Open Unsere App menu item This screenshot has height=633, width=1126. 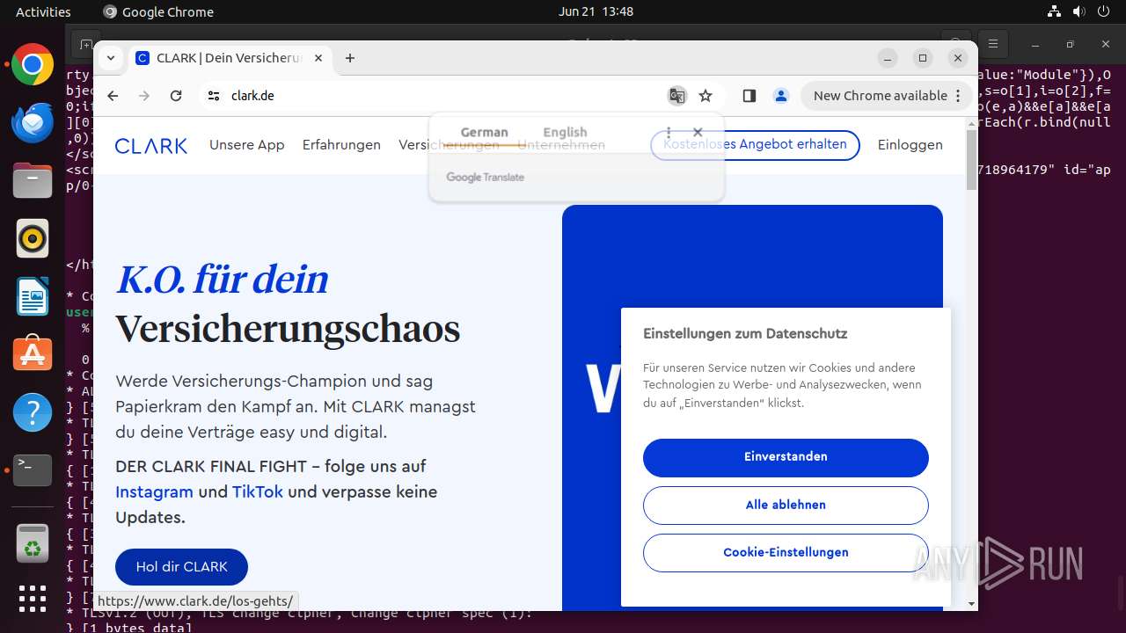coord(247,145)
